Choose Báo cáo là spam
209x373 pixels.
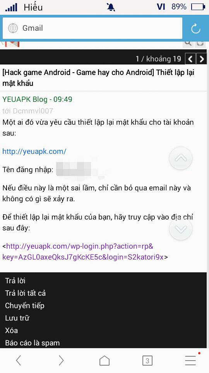(33, 343)
